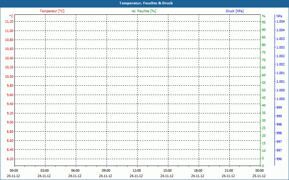Viewport: 289px width, 180px height.
Task: Click the 40 tick on the humidity axis
Action: coord(264,105)
